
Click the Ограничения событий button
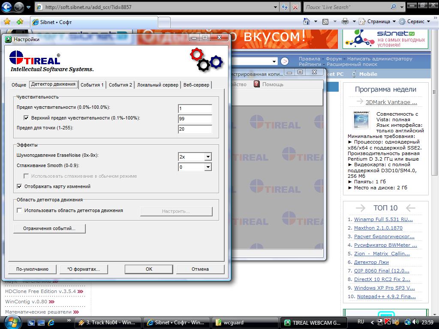49,229
